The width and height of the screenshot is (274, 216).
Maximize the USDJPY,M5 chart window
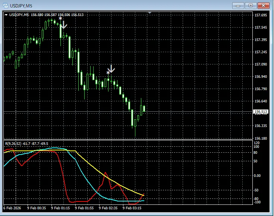pyautogui.click(x=251, y=5)
